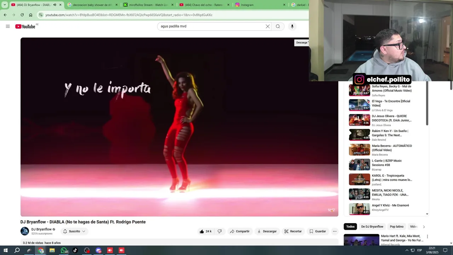Select the De DJ Bryanflow chip
Viewport: 453px width, 255px height.
point(372,227)
